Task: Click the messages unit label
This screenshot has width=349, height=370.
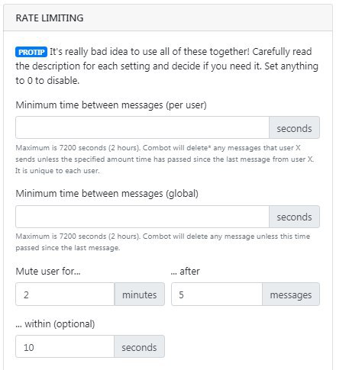Action: pos(291,294)
